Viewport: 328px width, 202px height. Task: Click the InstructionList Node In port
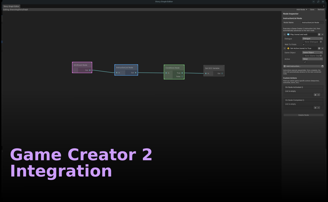coord(116,73)
